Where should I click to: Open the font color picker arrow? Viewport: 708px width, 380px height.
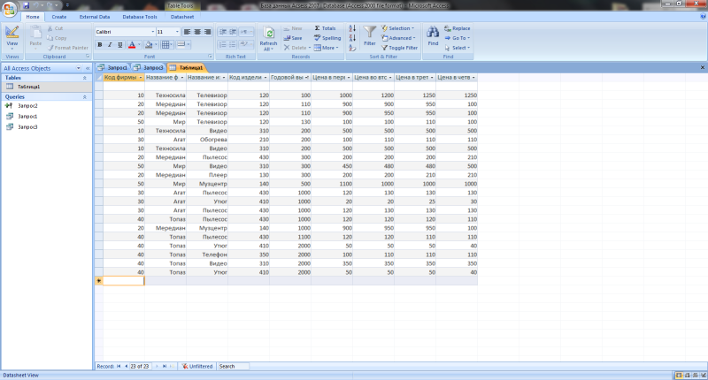(x=141, y=44)
